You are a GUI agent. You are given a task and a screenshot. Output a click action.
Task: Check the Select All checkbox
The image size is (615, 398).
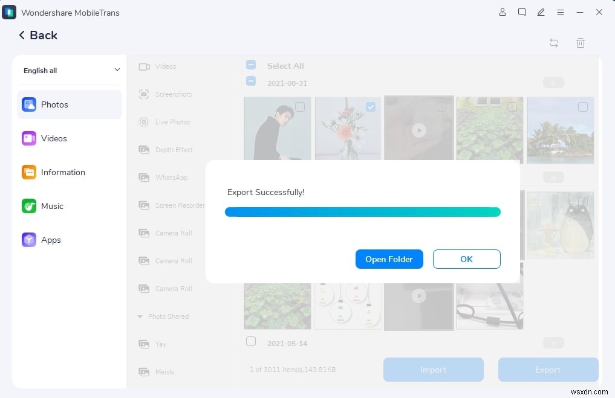click(x=251, y=64)
